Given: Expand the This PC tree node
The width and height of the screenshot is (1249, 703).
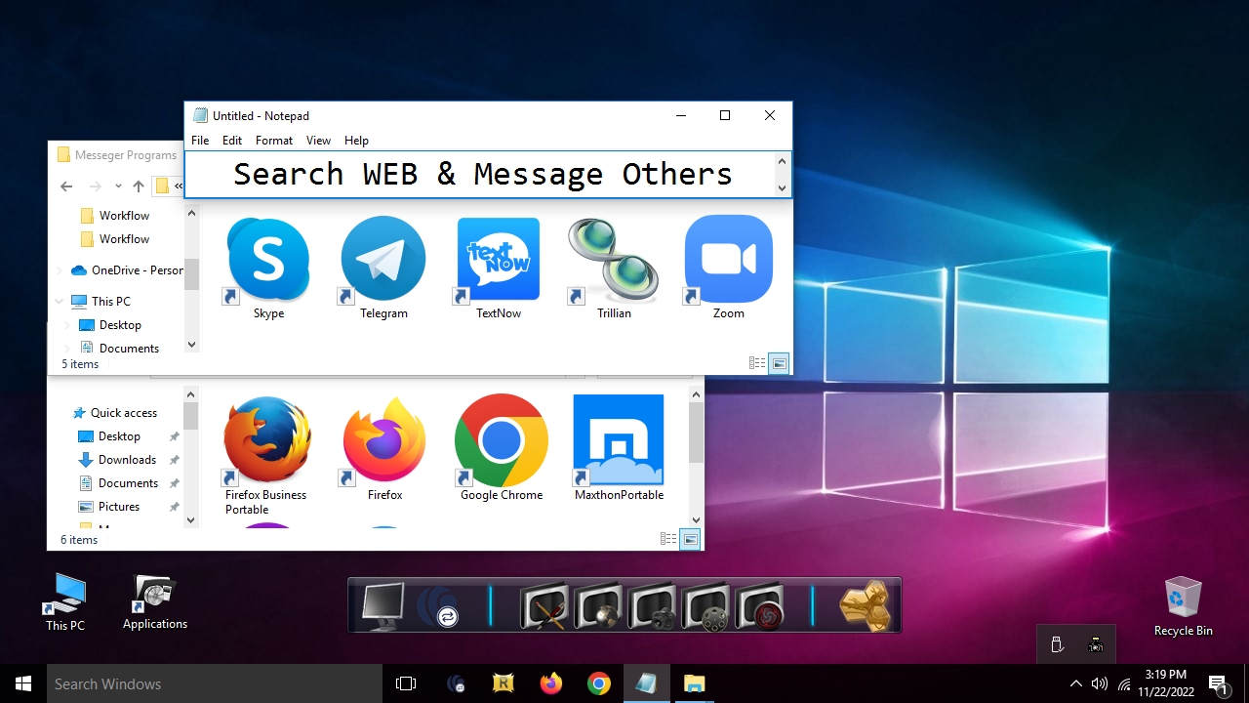Looking at the screenshot, I should click(60, 302).
